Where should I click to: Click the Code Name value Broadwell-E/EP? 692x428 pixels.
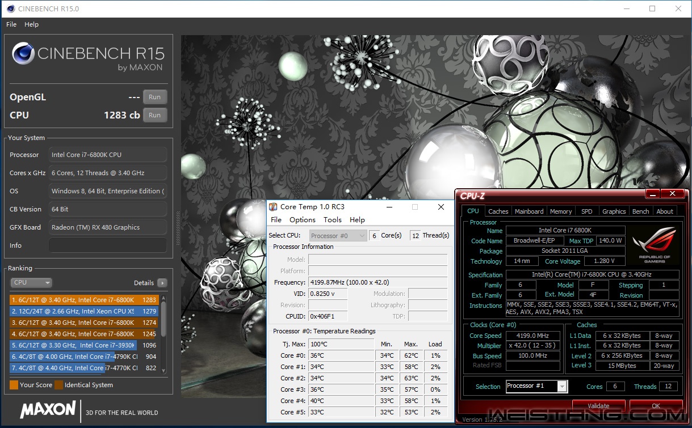[x=534, y=241]
